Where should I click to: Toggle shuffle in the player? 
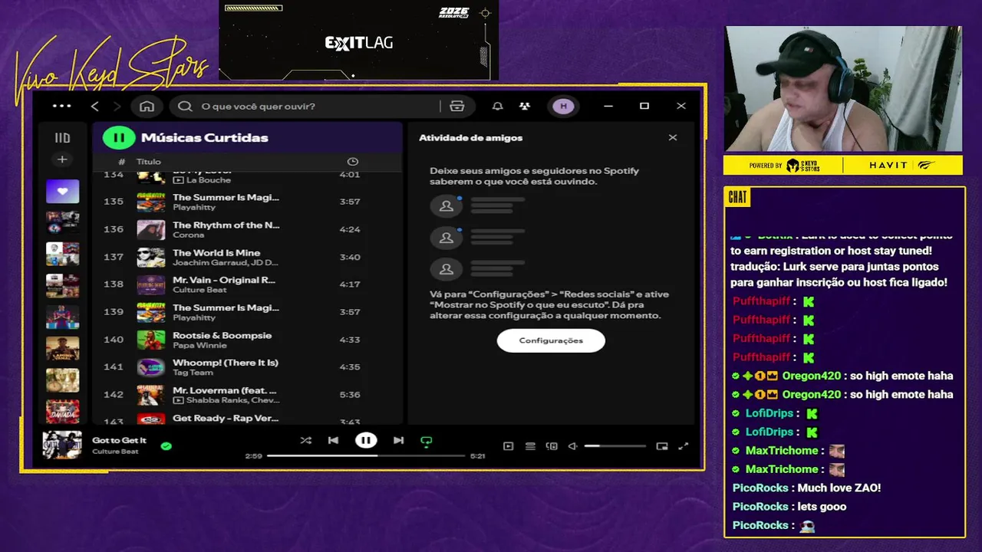(306, 441)
